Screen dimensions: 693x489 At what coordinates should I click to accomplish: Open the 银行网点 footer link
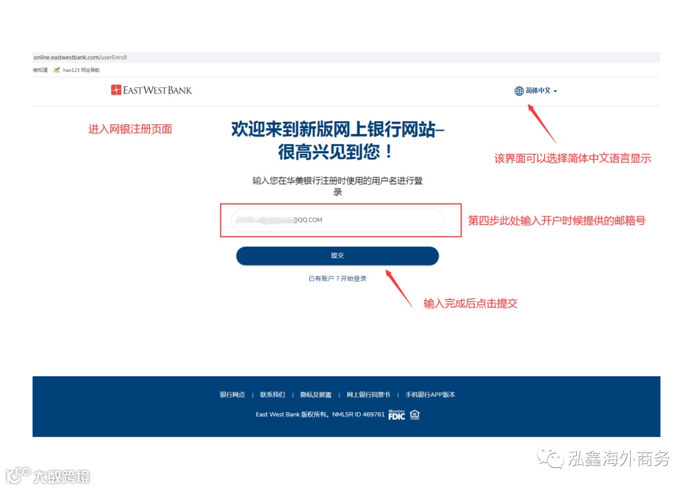[x=232, y=395]
